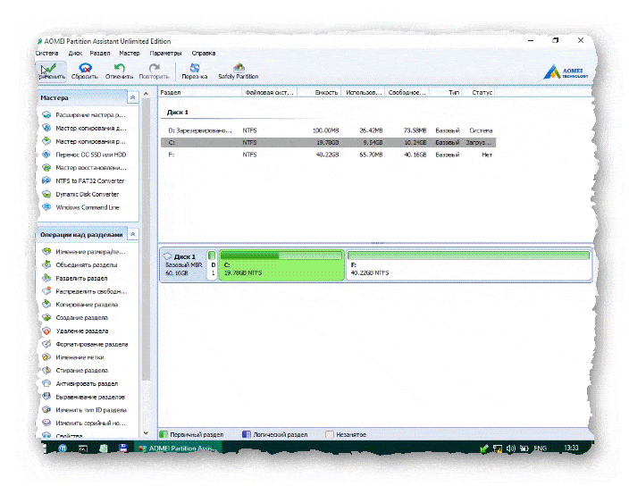Click the volume icon in system tray
Image resolution: width=629 pixels, height=486 pixels.
click(x=510, y=448)
